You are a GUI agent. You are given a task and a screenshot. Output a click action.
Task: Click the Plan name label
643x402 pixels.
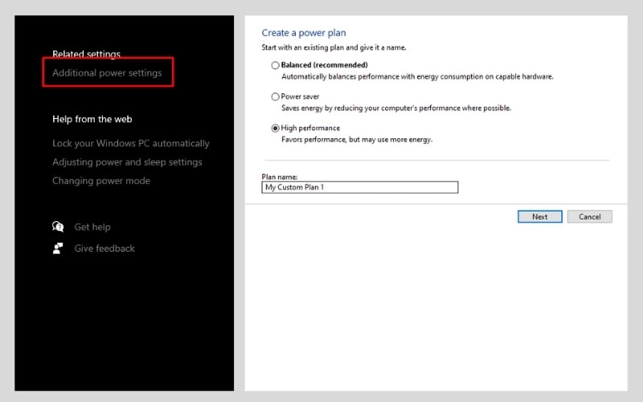pyautogui.click(x=281, y=176)
